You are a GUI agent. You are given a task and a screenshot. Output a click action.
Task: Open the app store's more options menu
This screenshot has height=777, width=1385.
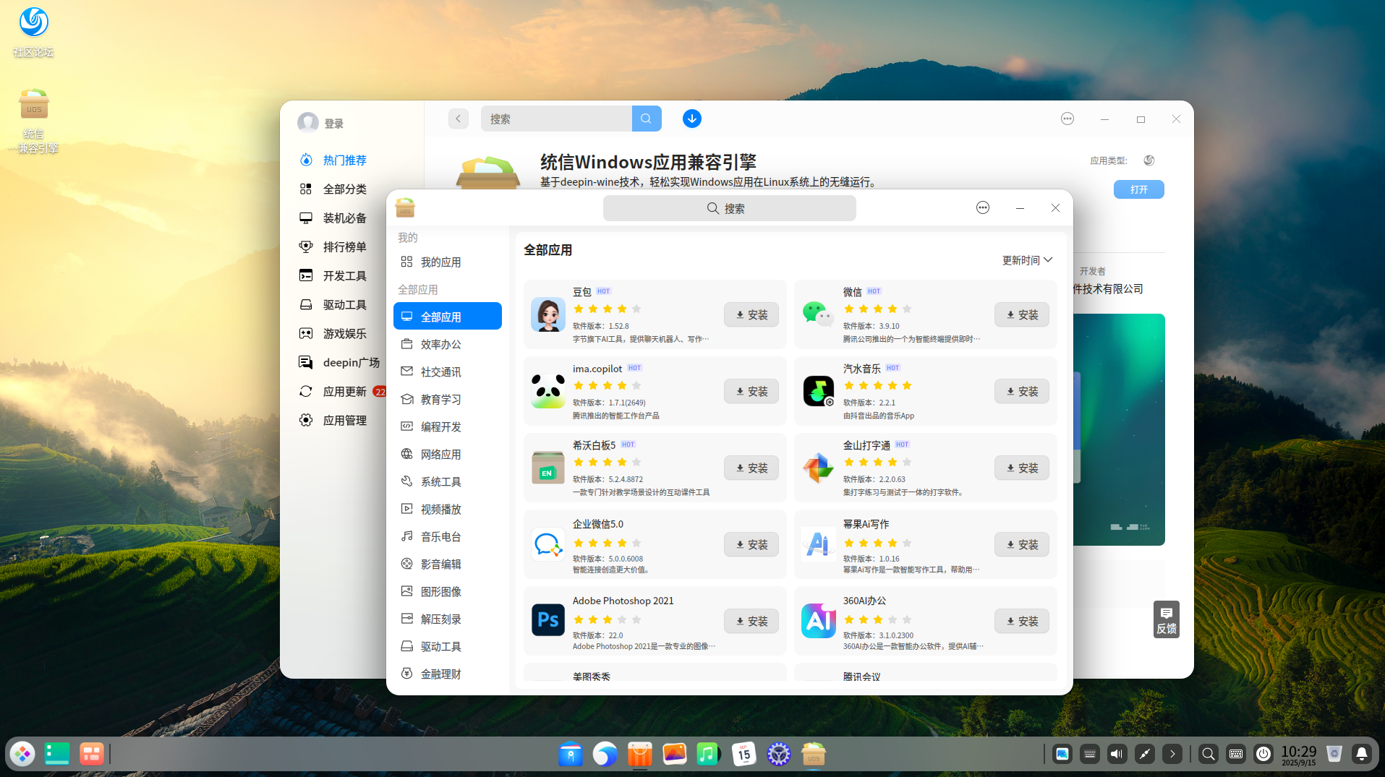coord(1067,119)
